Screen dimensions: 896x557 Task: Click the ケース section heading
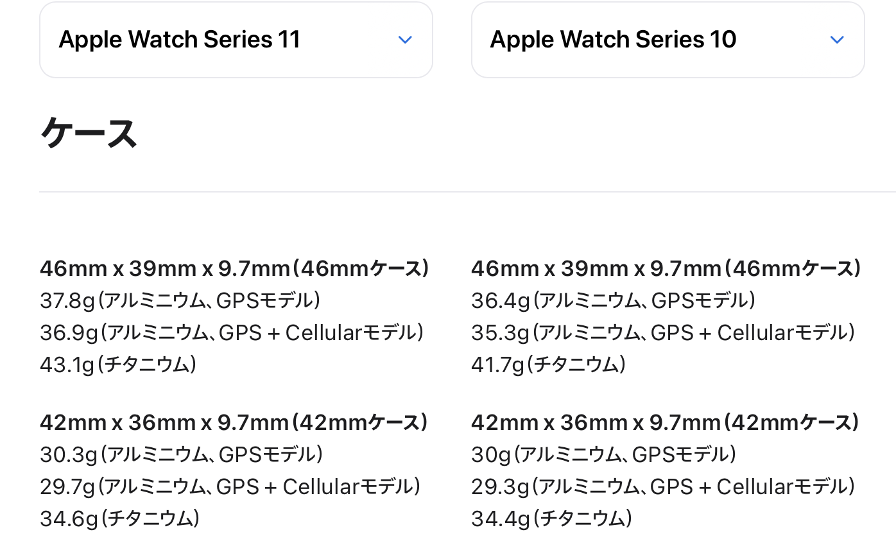(x=89, y=133)
